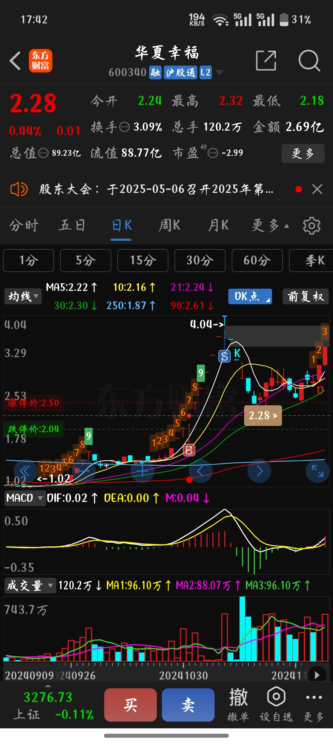The image size is (333, 745).
Task: Select 60分 period button
Action: (257, 261)
